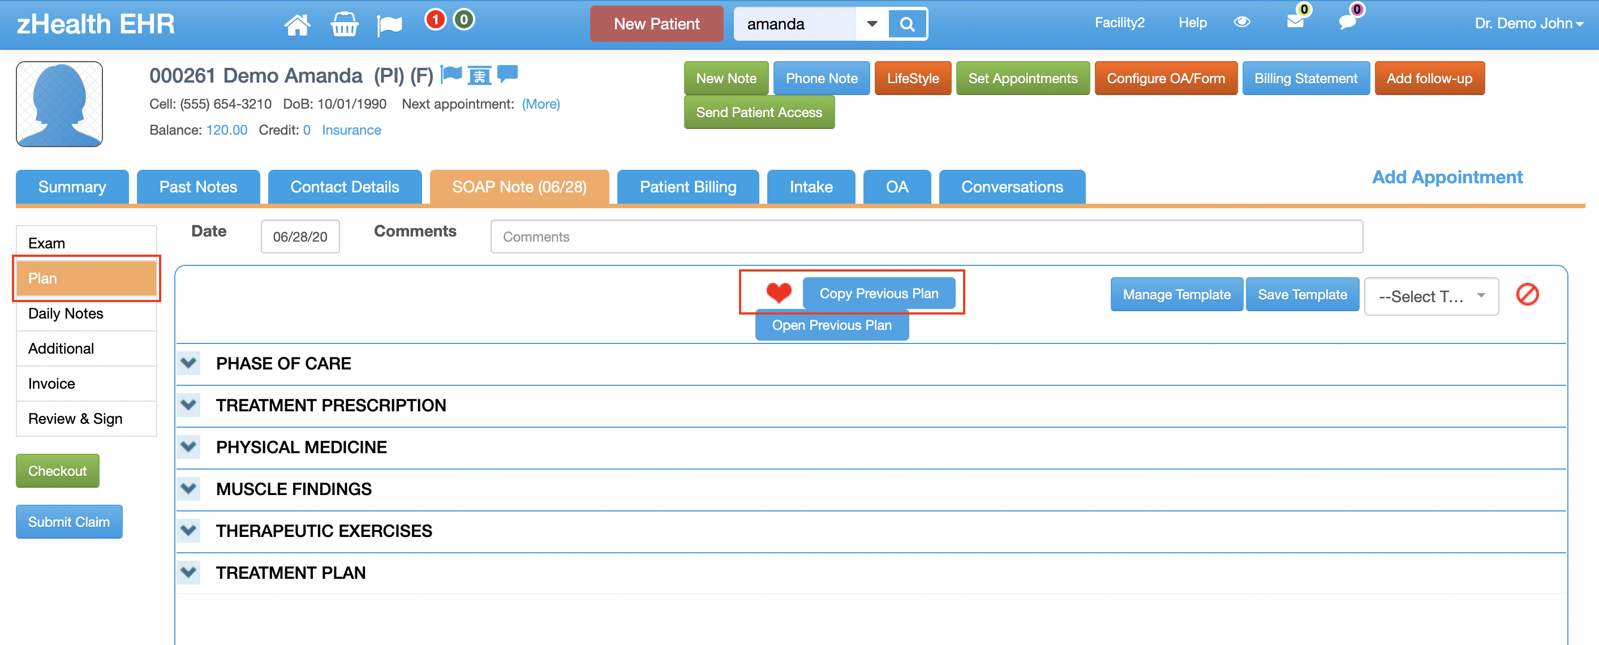This screenshot has height=645, width=1599.
Task: Click the red heart favorite icon
Action: point(779,293)
